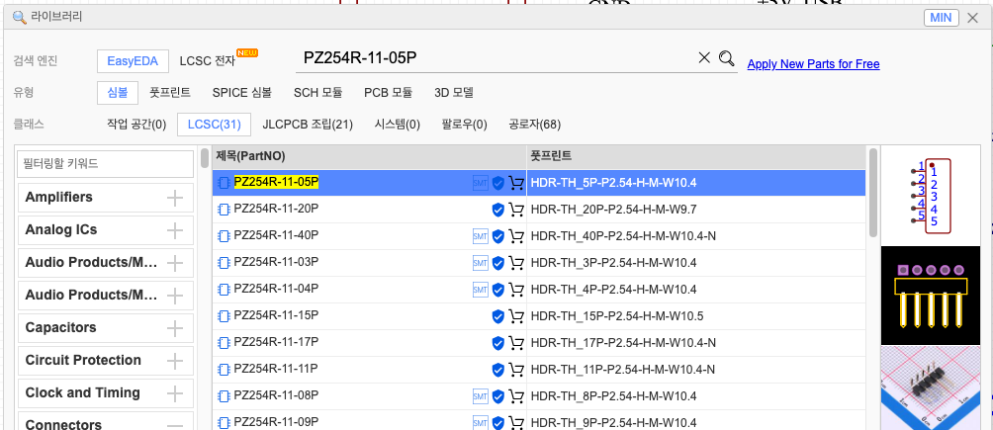Screen dimensions: 993x430
Task: Select class 작업 공간(0)
Action: pos(136,125)
